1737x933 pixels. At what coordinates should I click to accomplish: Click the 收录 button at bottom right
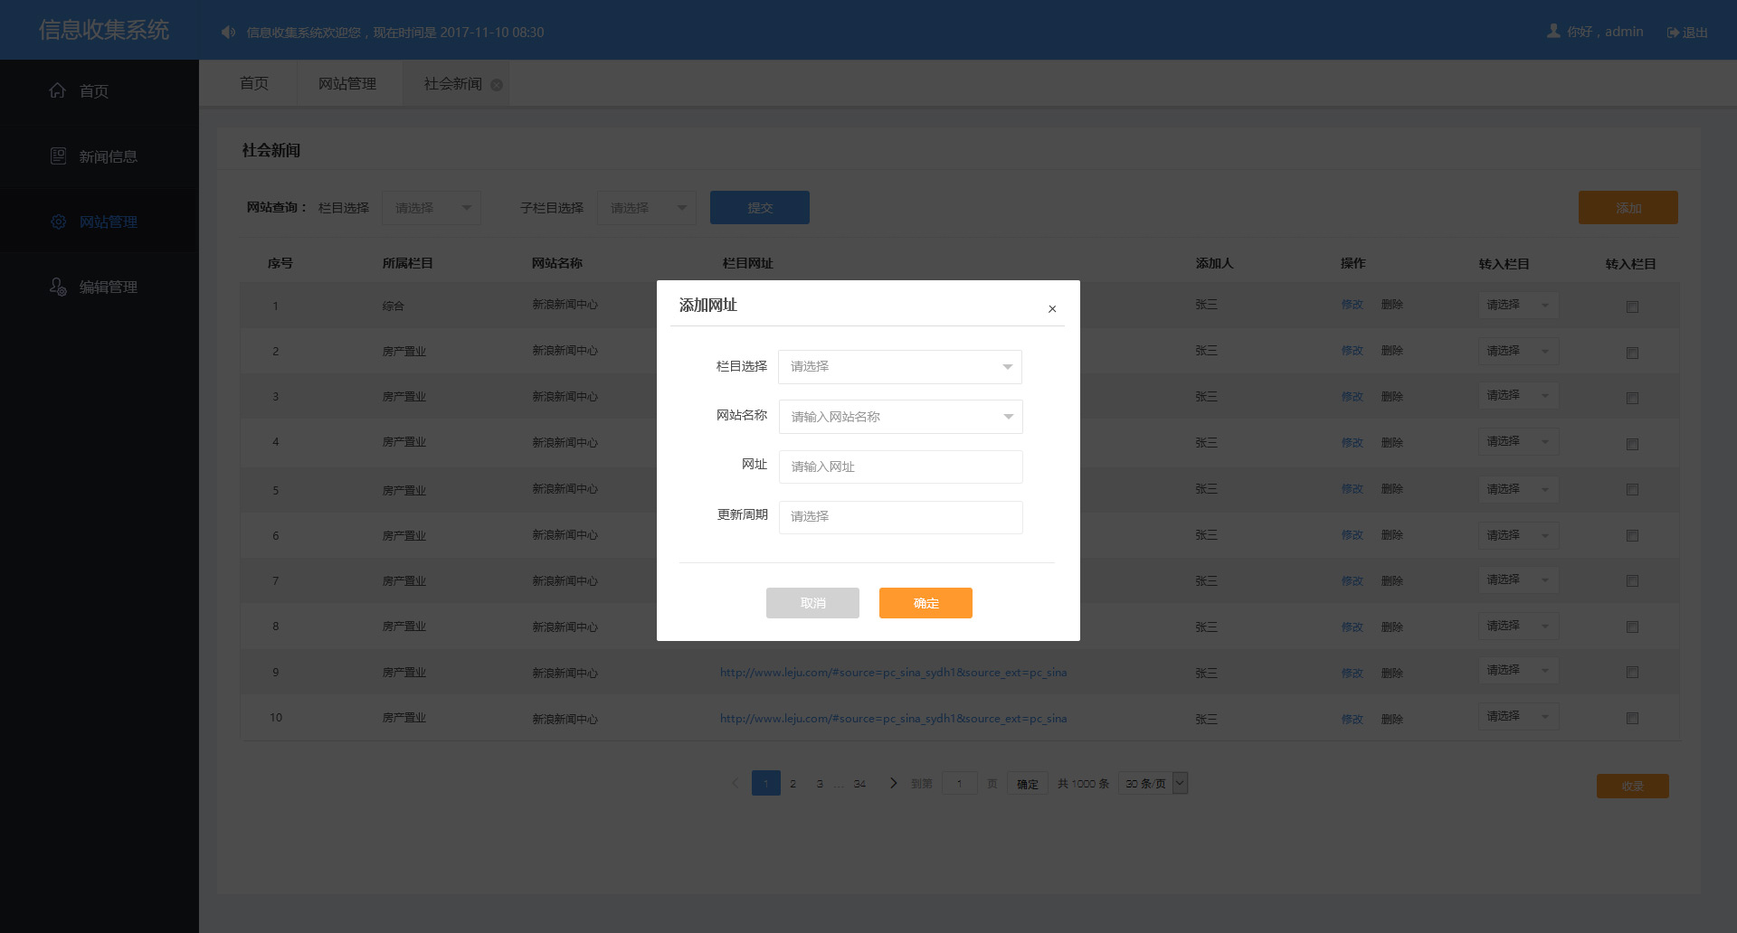point(1633,786)
